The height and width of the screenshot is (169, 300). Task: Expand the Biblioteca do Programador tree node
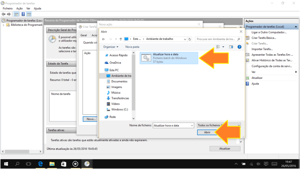(4, 25)
